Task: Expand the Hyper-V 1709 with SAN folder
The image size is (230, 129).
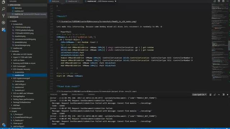Action: pyautogui.click(x=22, y=57)
